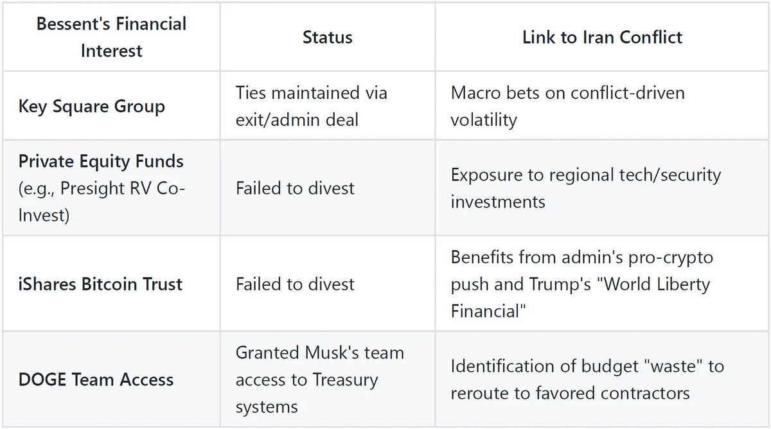Click "Exposure to regional tech/security" text line
The image size is (771, 429).
(x=586, y=175)
